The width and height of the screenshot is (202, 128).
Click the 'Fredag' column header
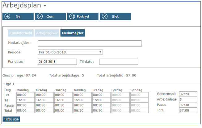[98, 90]
